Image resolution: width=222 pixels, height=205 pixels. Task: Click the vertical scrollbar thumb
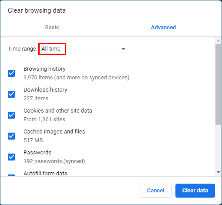point(218,85)
